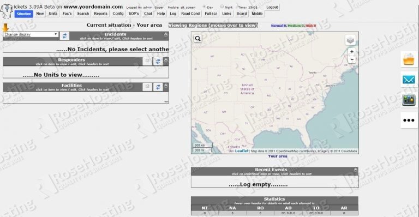Screen dimensions: 419x217
Task: Select the Night radio button
Action: tap(222, 7)
